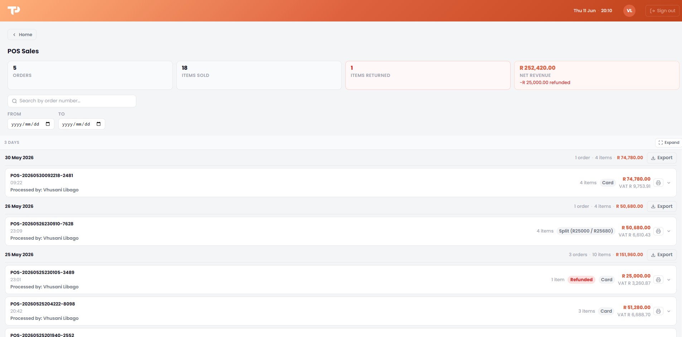Open the TO date calendar picker

point(99,124)
